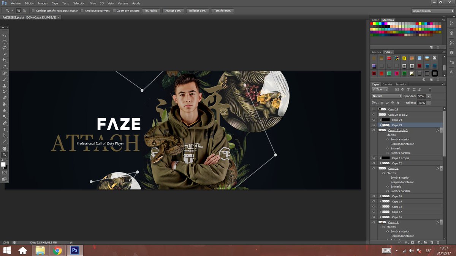Select the Eyedropper tool
Image resolution: width=456 pixels, height=256 pixels.
(x=5, y=67)
